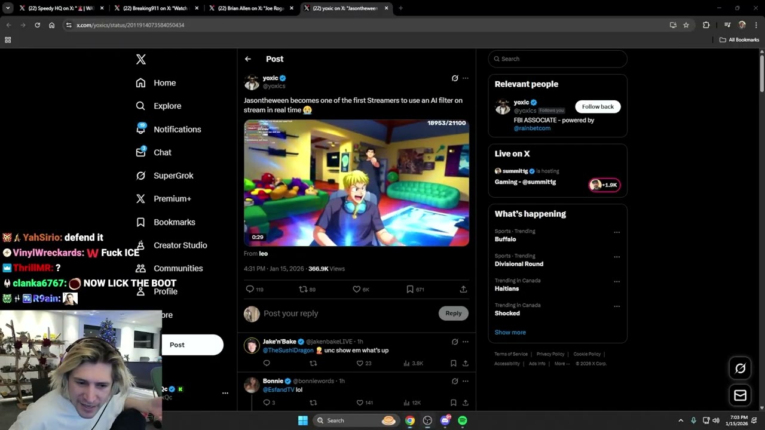Open yoxic's profile avatar on post
This screenshot has width=765, height=430.
click(x=252, y=82)
